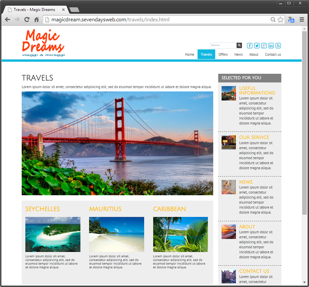Go to browser home page icon
Screen dimensions: 309x287
tap(36, 19)
